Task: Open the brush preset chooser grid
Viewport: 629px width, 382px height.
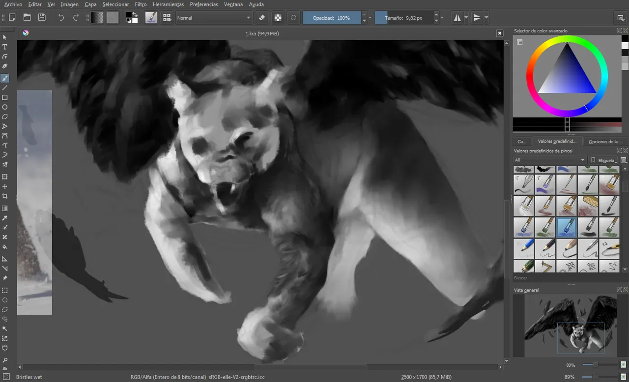Action: pos(167,18)
